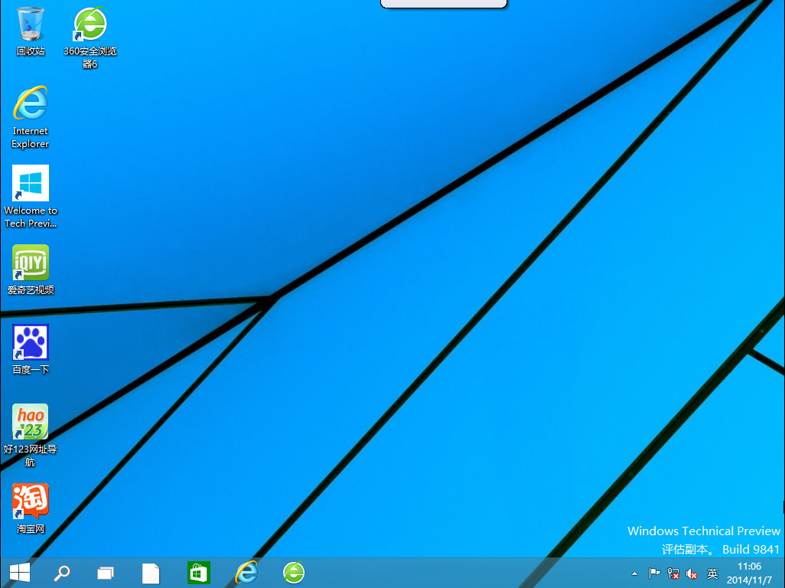
Task: Switch input method via the 英 indicator
Action: [x=712, y=573]
